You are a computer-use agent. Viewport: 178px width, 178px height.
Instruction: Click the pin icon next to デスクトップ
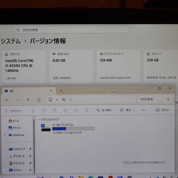click(30, 149)
